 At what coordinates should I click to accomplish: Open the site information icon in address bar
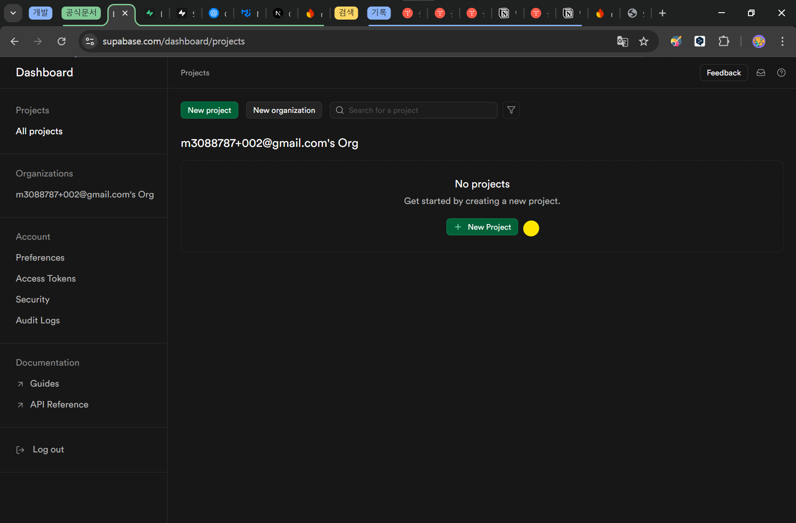click(x=90, y=41)
